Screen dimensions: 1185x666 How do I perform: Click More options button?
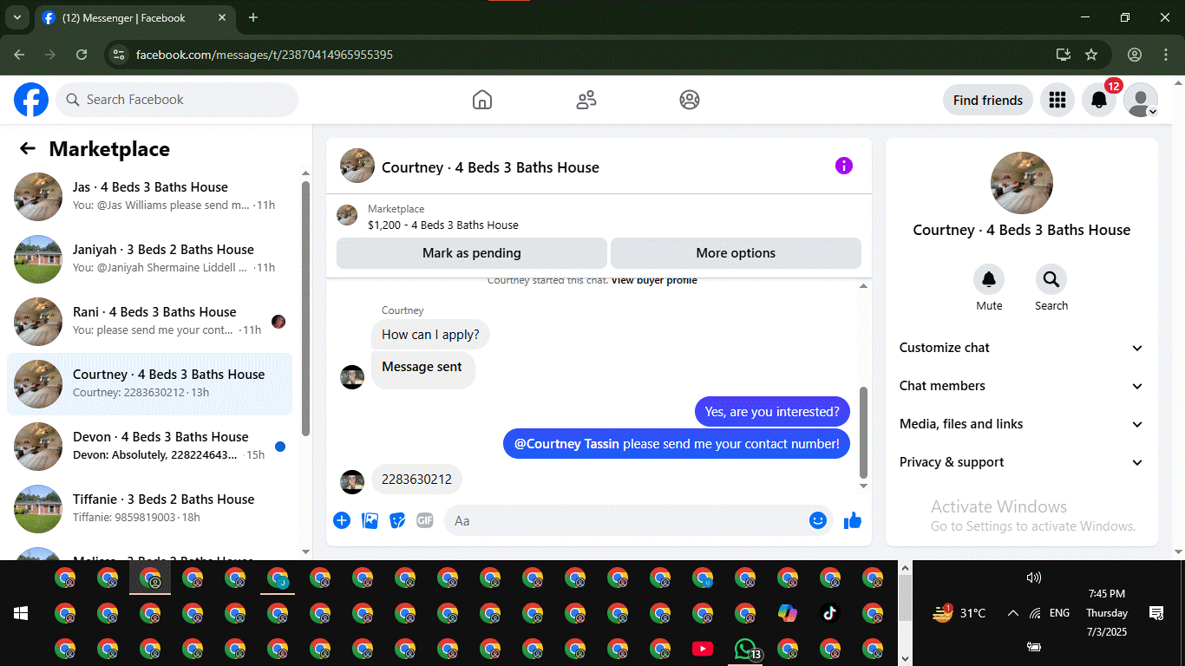click(736, 253)
